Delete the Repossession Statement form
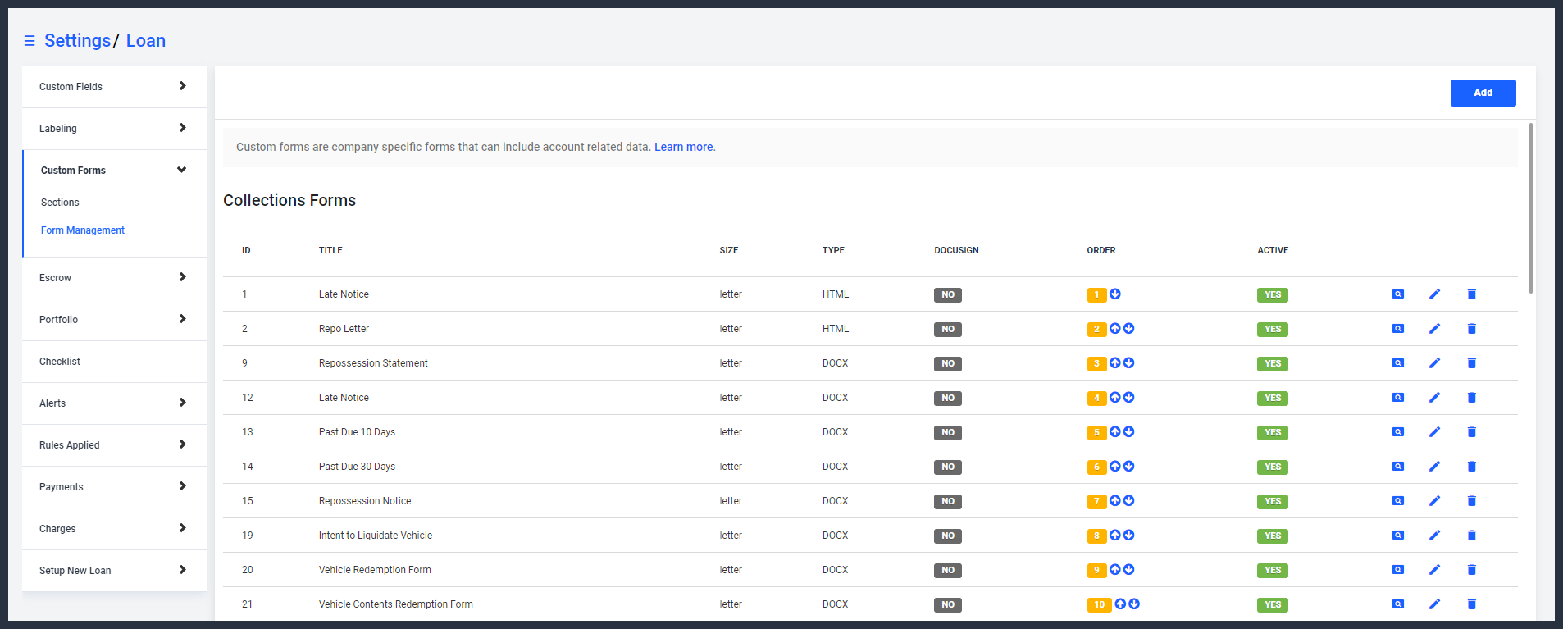The width and height of the screenshot is (1563, 629). point(1471,363)
